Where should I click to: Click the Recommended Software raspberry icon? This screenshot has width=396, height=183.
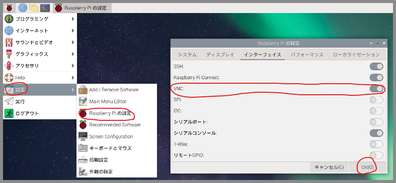pyautogui.click(x=83, y=125)
